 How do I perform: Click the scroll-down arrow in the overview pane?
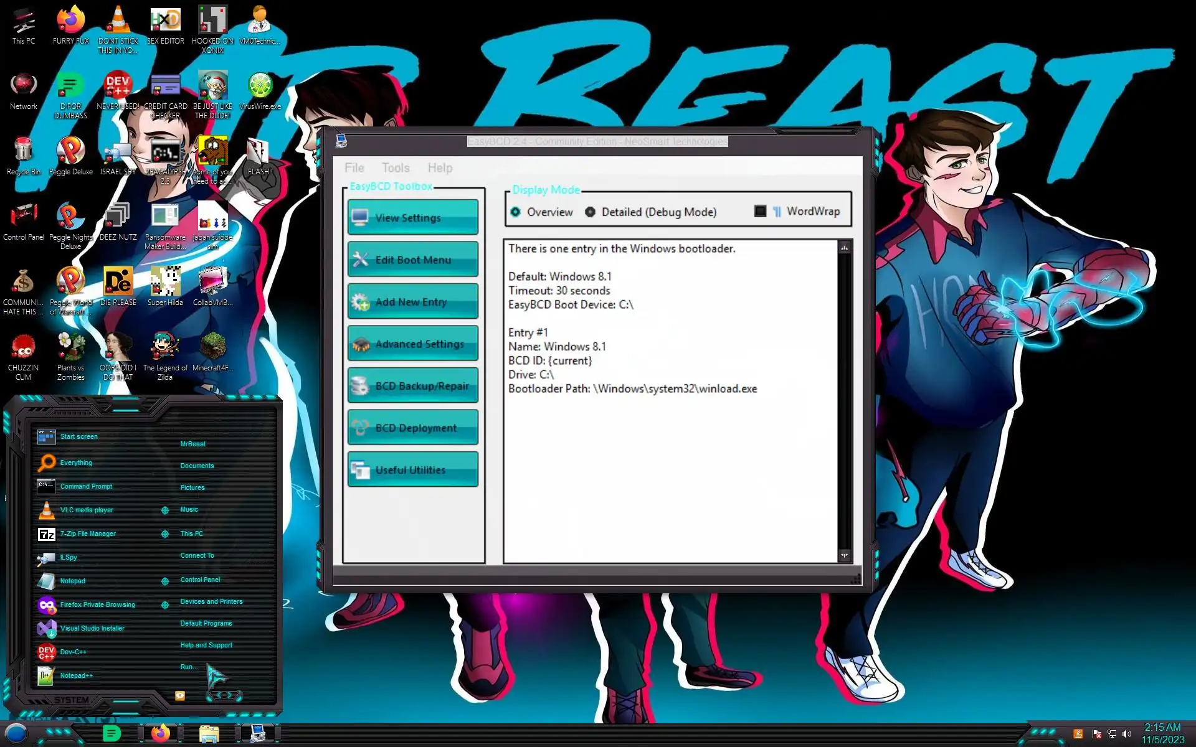tap(844, 555)
